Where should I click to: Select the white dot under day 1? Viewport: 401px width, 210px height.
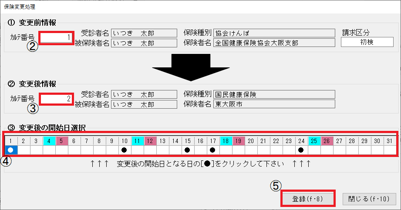11,150
